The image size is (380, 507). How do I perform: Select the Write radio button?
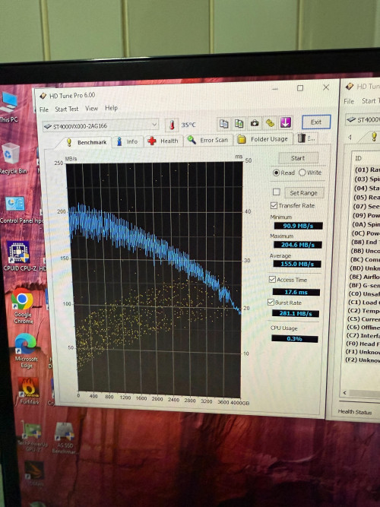302,173
